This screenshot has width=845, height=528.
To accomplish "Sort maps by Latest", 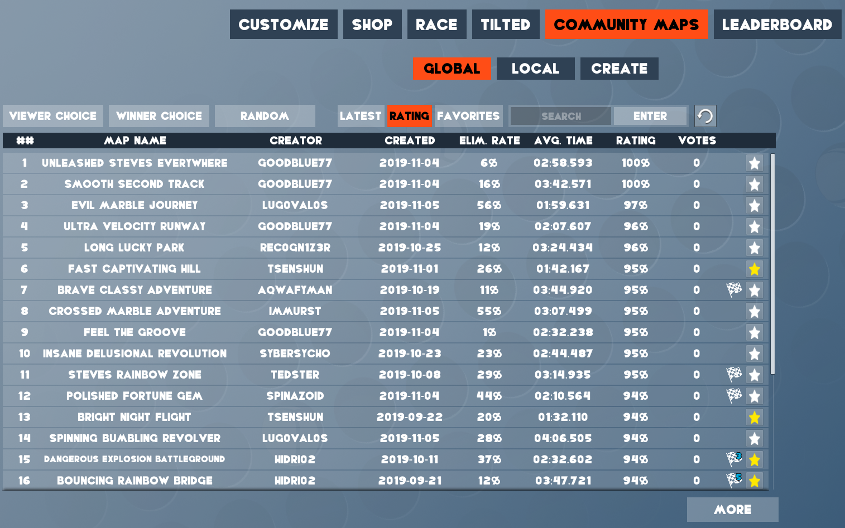I will pyautogui.click(x=361, y=116).
